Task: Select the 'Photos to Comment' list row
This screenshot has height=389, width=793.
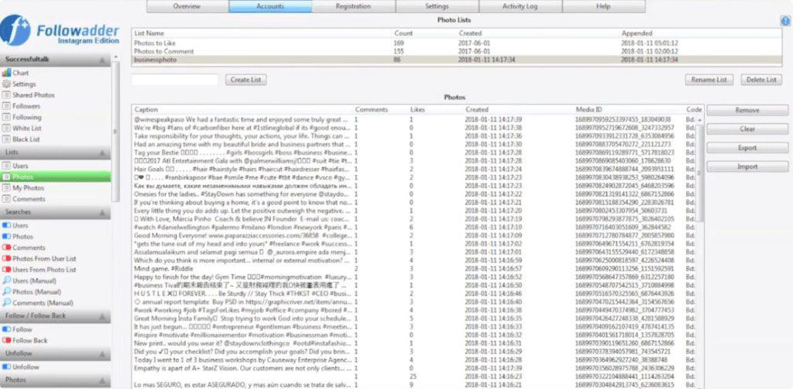Action: click(x=455, y=52)
